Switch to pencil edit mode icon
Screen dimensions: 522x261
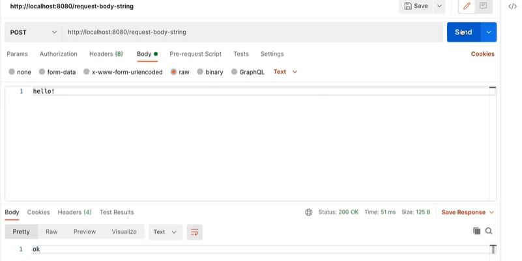point(467,6)
